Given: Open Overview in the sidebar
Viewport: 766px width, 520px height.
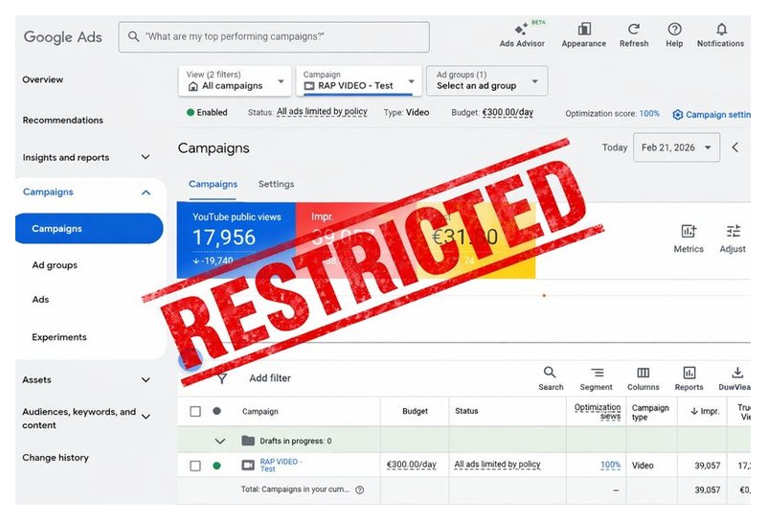Looking at the screenshot, I should pos(42,79).
